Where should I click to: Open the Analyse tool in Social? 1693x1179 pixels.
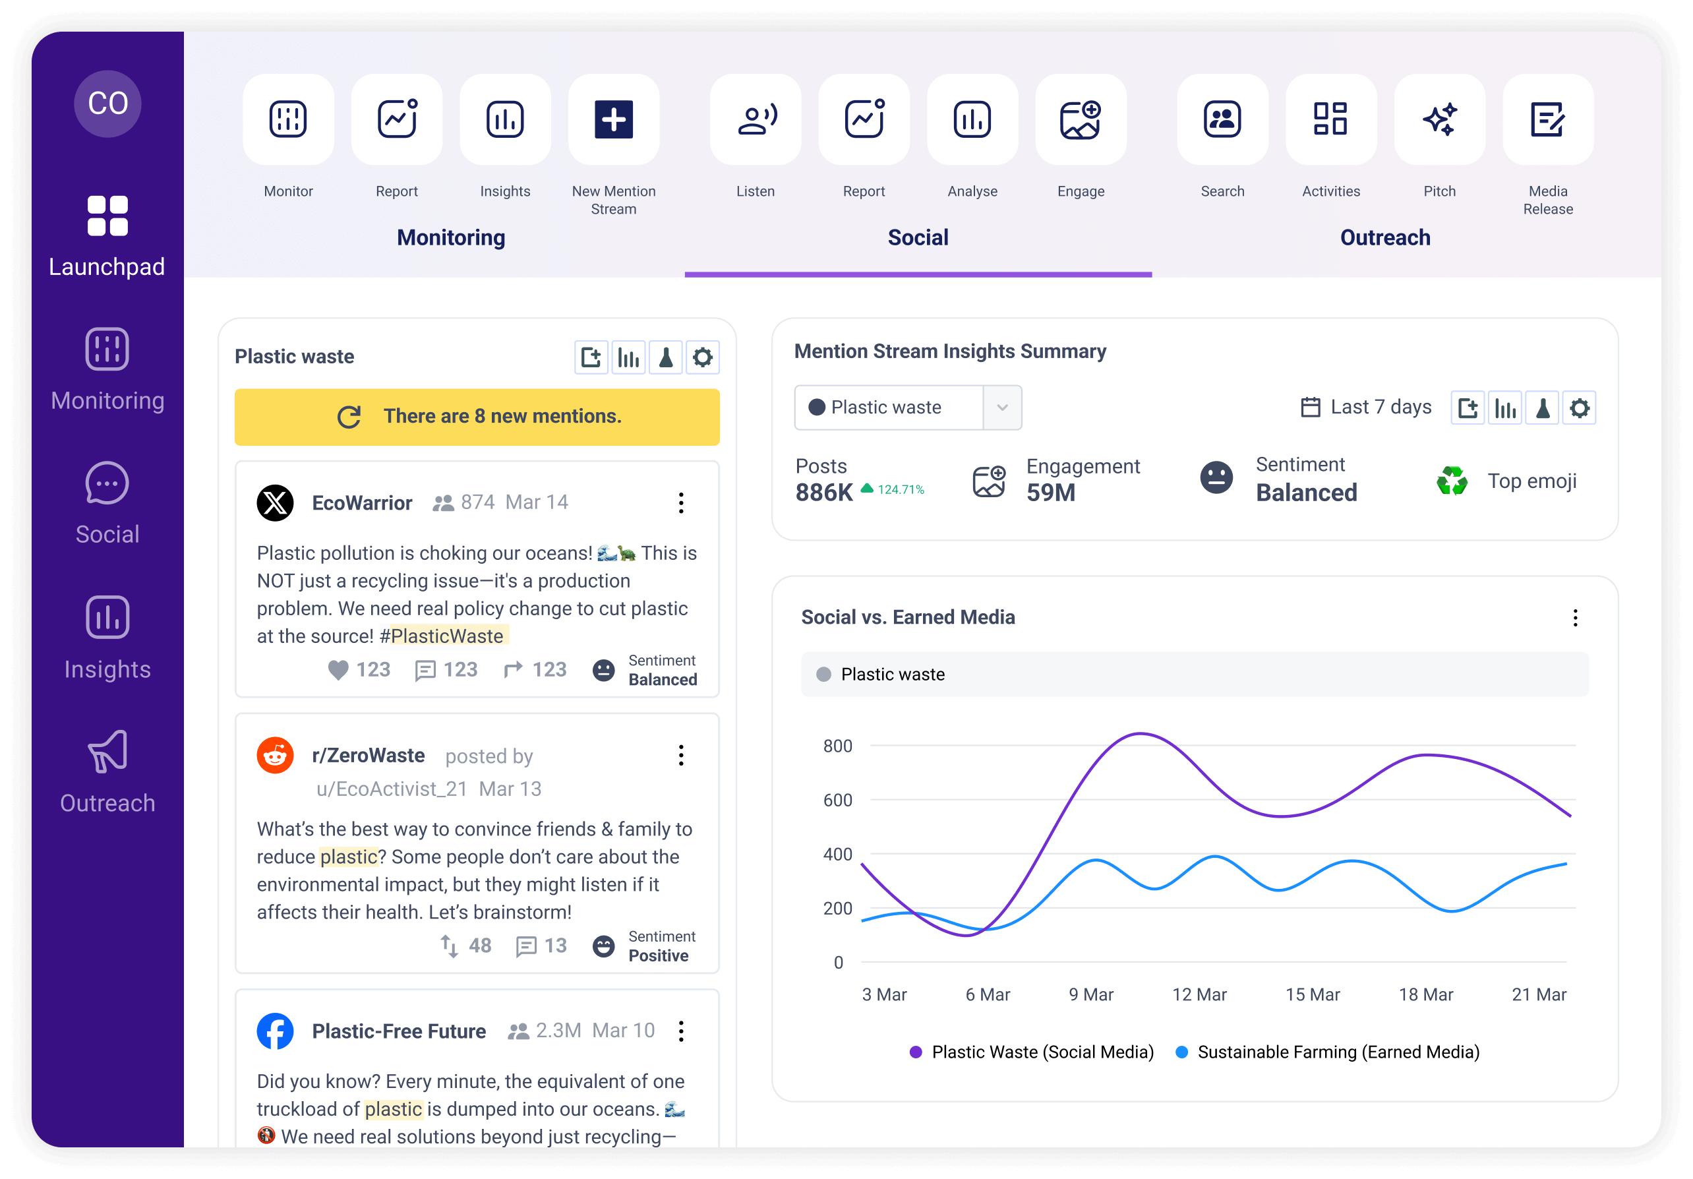pos(972,119)
